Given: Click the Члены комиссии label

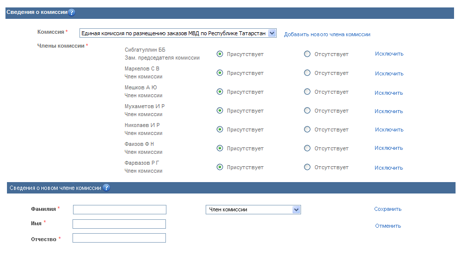Looking at the screenshot, I should 61,46.
